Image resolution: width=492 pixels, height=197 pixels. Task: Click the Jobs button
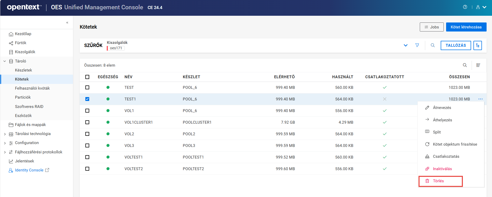431,27
